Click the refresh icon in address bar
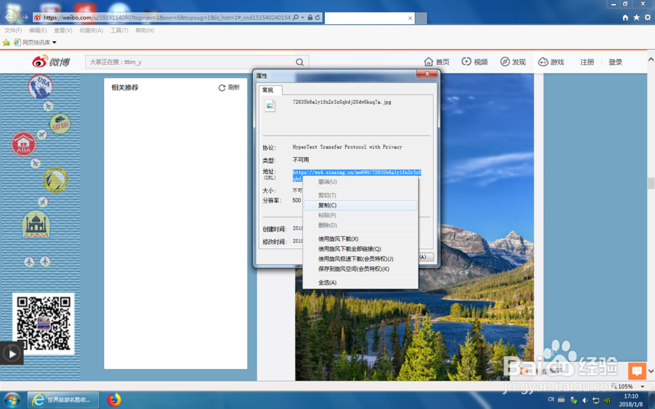The width and height of the screenshot is (655, 409). (x=318, y=18)
